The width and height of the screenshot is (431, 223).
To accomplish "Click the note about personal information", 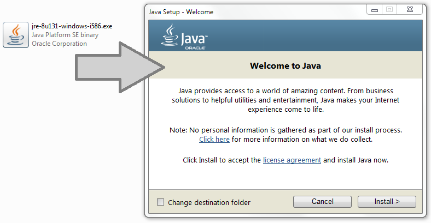I will point(286,135).
